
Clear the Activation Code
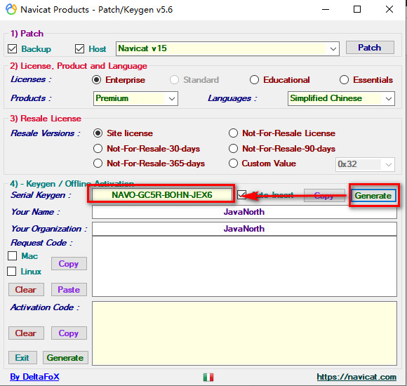26,333
